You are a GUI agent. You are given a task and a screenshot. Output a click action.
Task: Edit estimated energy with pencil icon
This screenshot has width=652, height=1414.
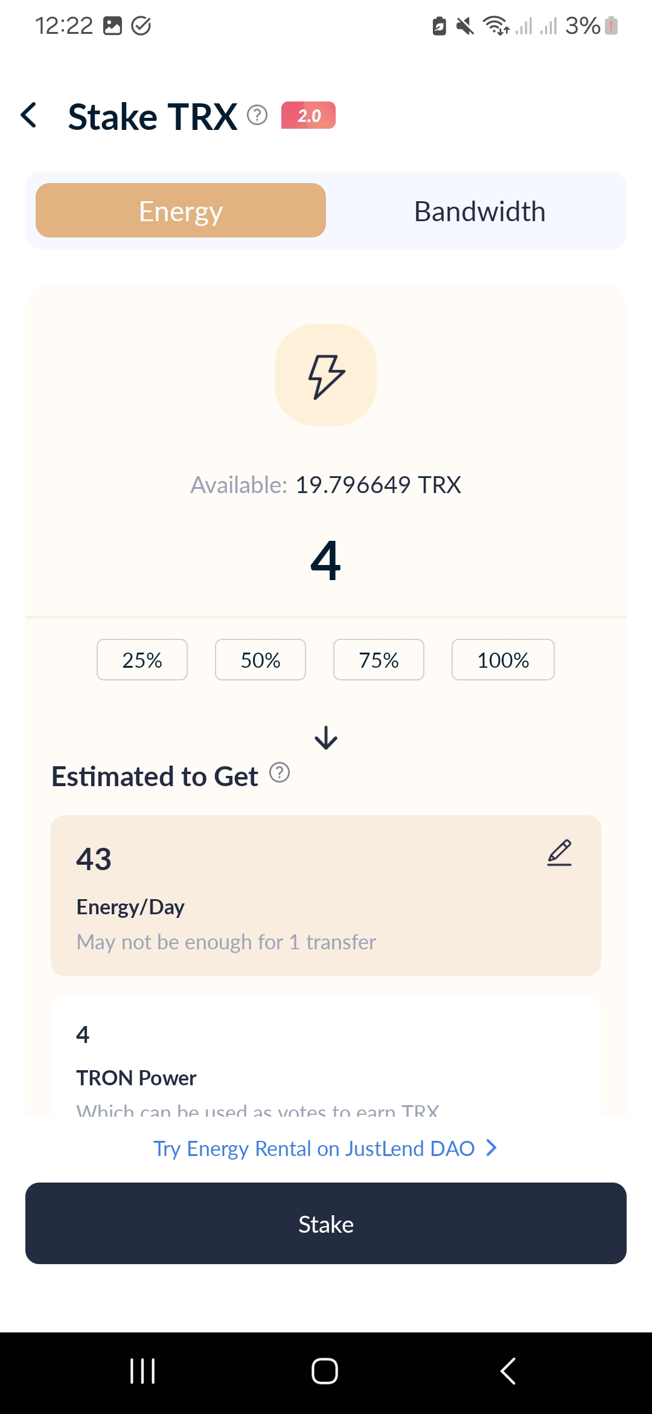[x=560, y=853]
